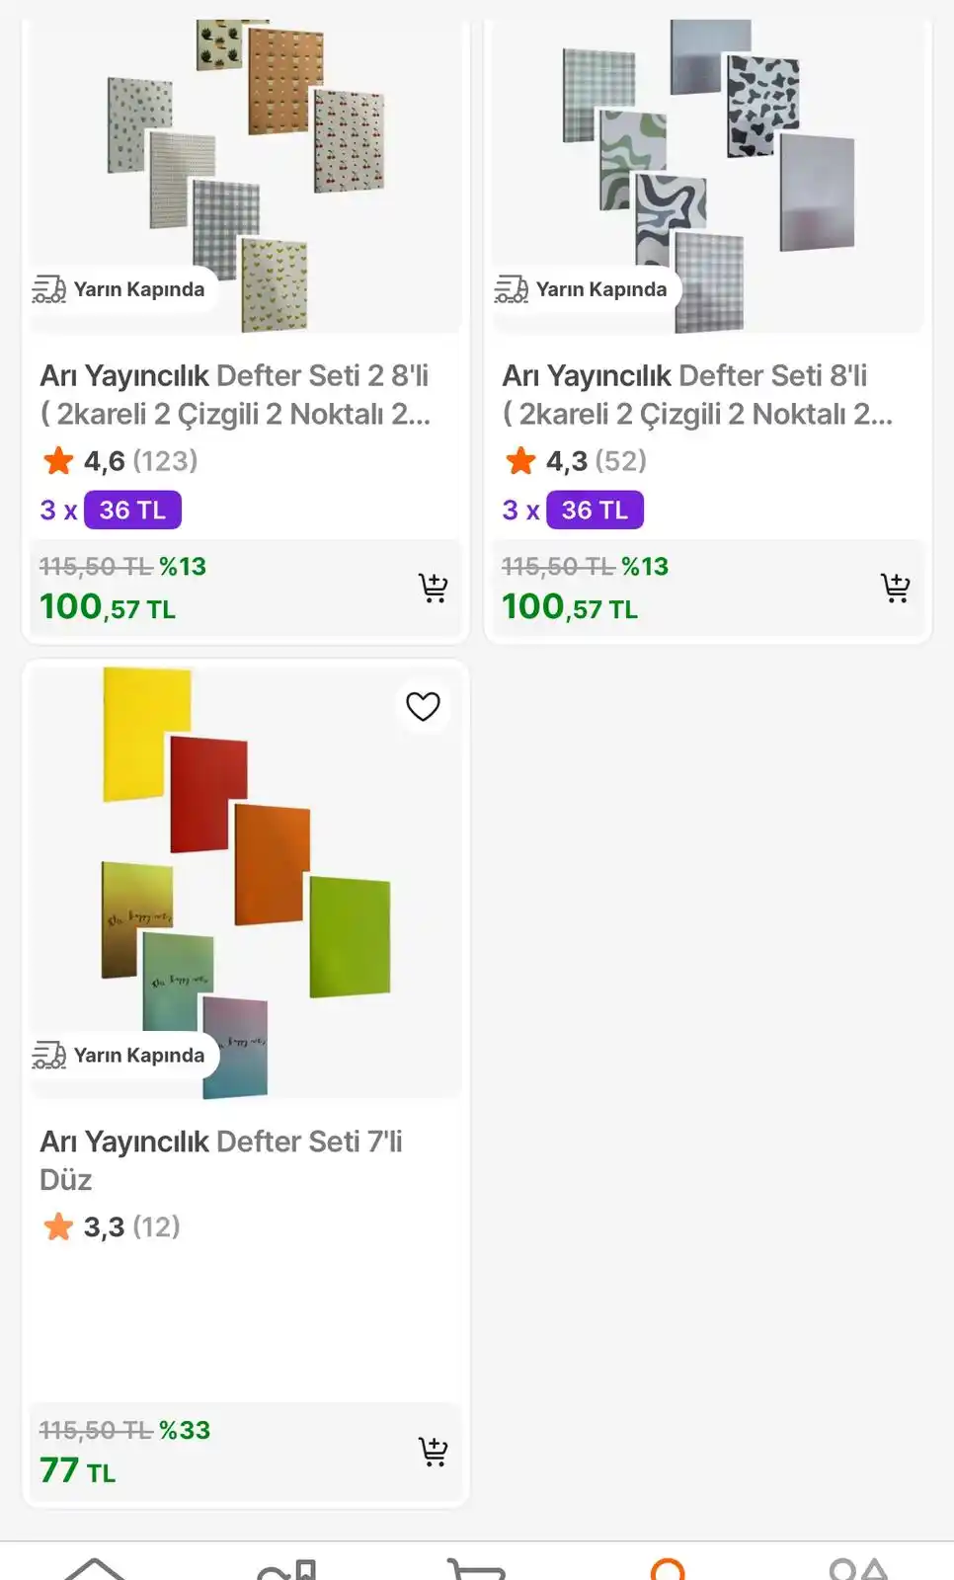Tap the orange active icon in bottom navigation
The image size is (954, 1580).
pos(668,1568)
